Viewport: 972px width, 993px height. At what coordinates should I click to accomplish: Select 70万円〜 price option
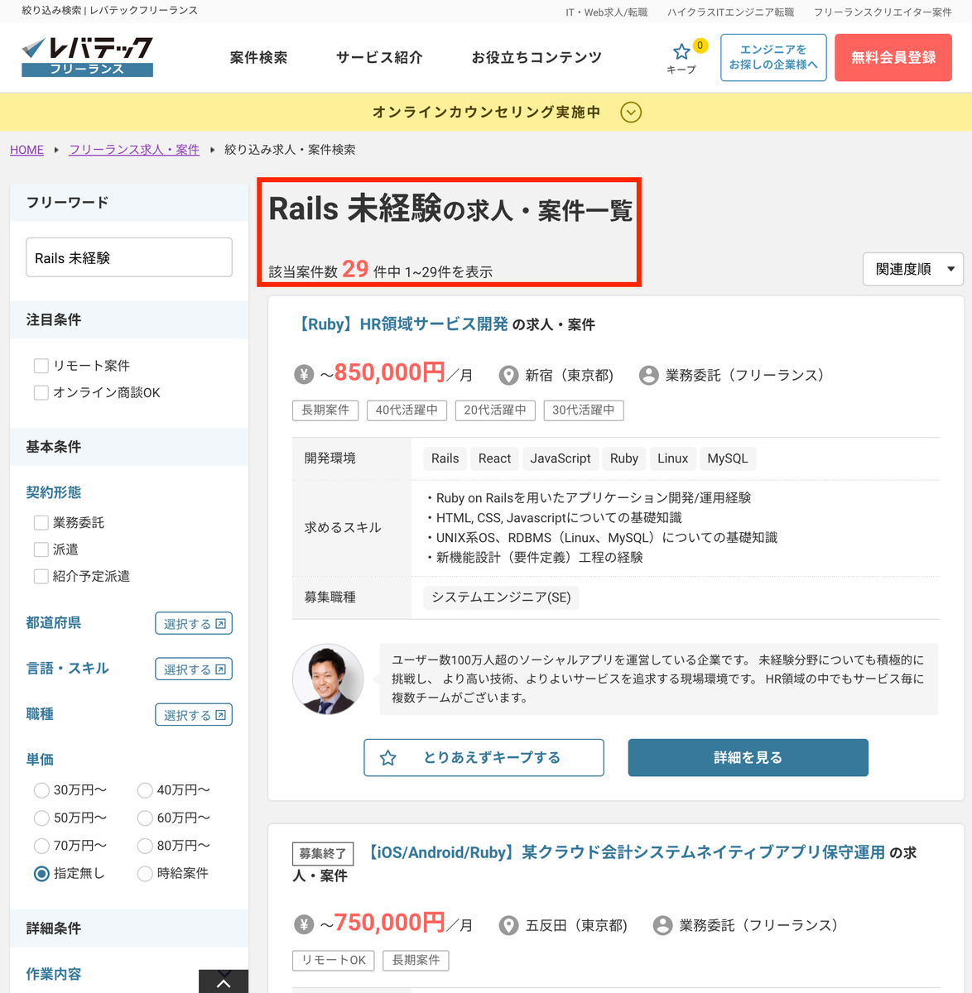[41, 846]
